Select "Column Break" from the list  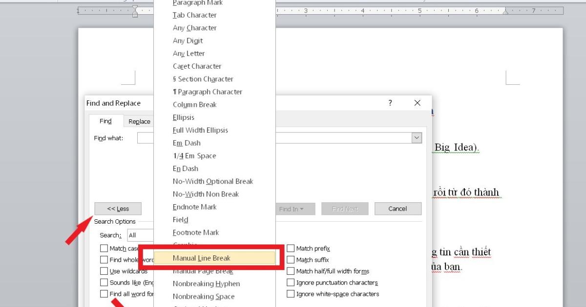194,104
